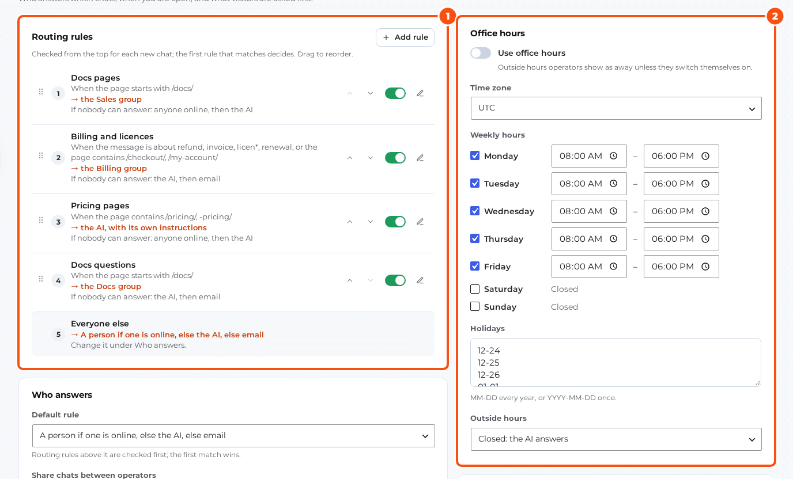Turn off the Billing and licences rule
Viewport: 793px width, 479px height.
pos(395,158)
